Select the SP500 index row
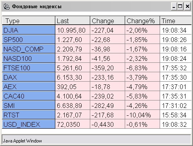Image resolution: width=193 pixels, height=146 pixels. pos(97,40)
